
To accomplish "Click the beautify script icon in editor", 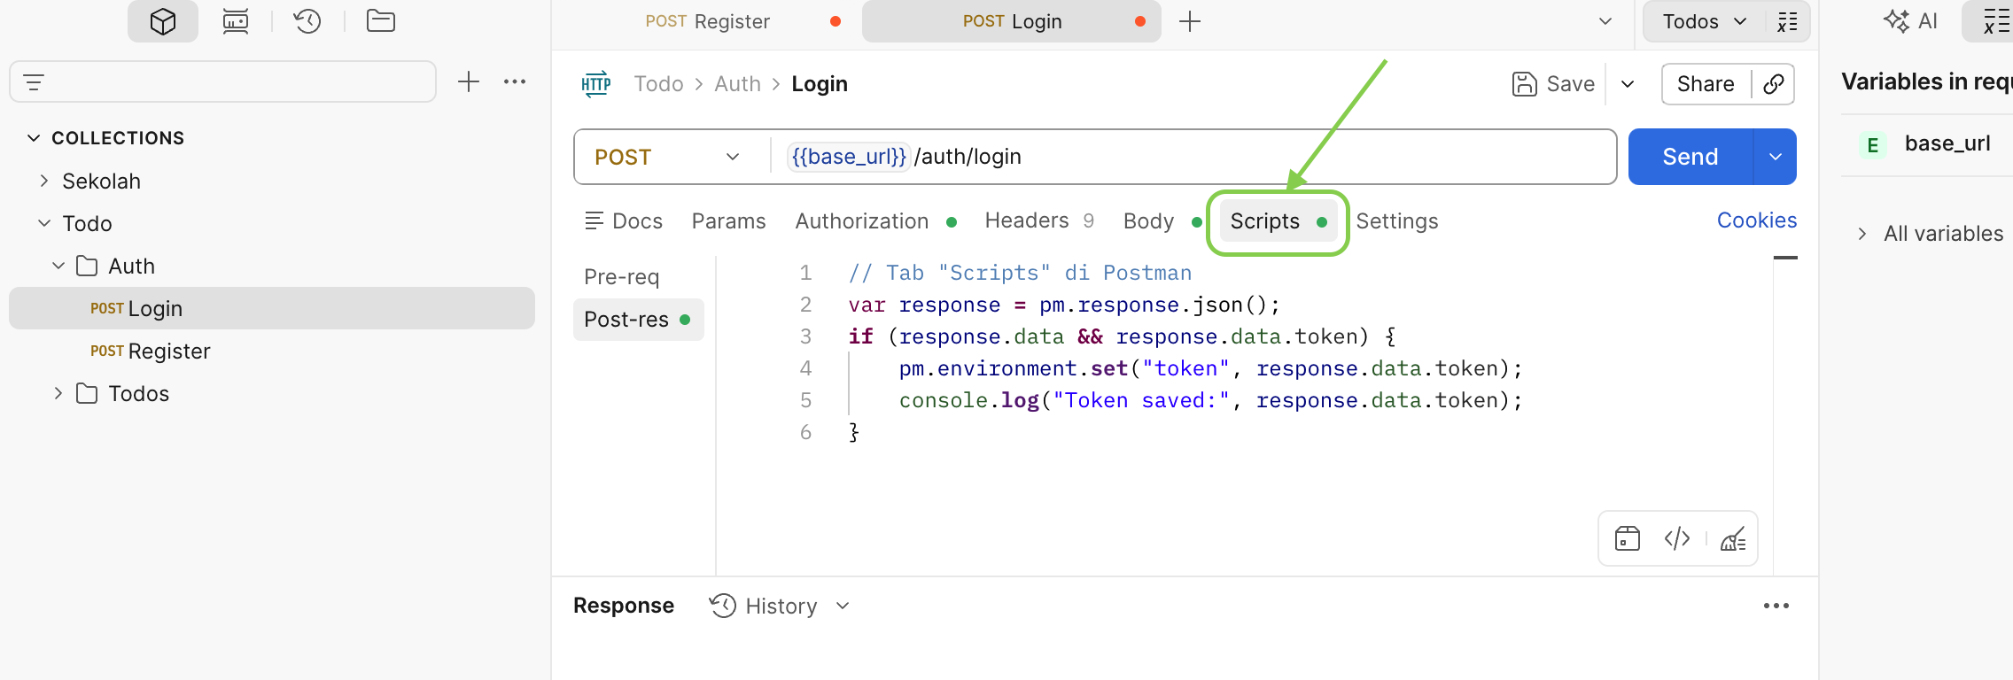I will point(1733,538).
